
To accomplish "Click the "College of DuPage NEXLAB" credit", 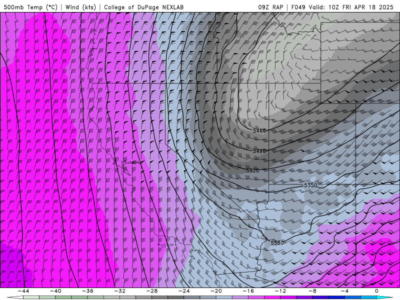I will (x=143, y=7).
